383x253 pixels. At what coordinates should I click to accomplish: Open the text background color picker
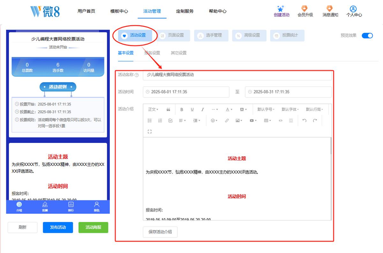(243, 109)
